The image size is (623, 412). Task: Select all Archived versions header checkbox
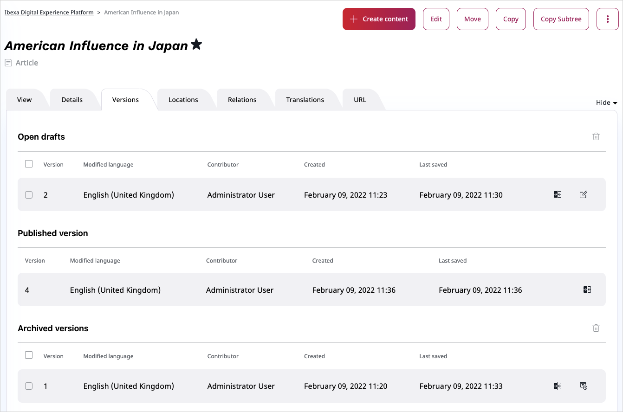pyautogui.click(x=29, y=355)
